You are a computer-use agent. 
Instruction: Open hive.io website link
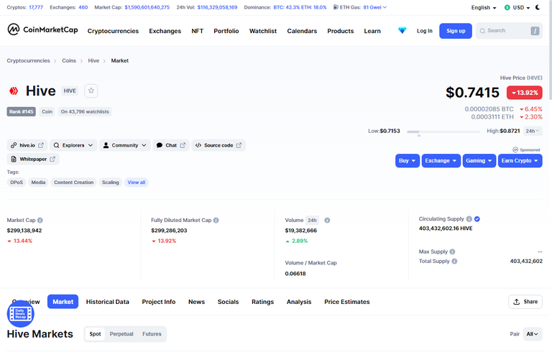pyautogui.click(x=27, y=145)
